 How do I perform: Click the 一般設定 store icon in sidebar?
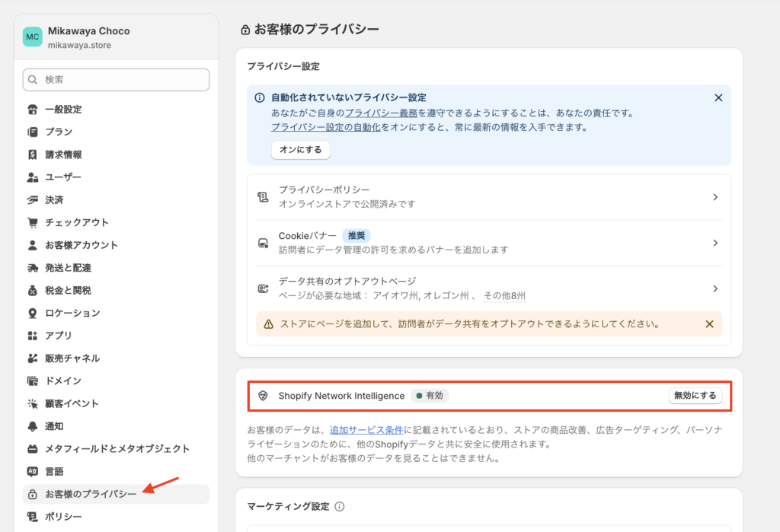33,110
